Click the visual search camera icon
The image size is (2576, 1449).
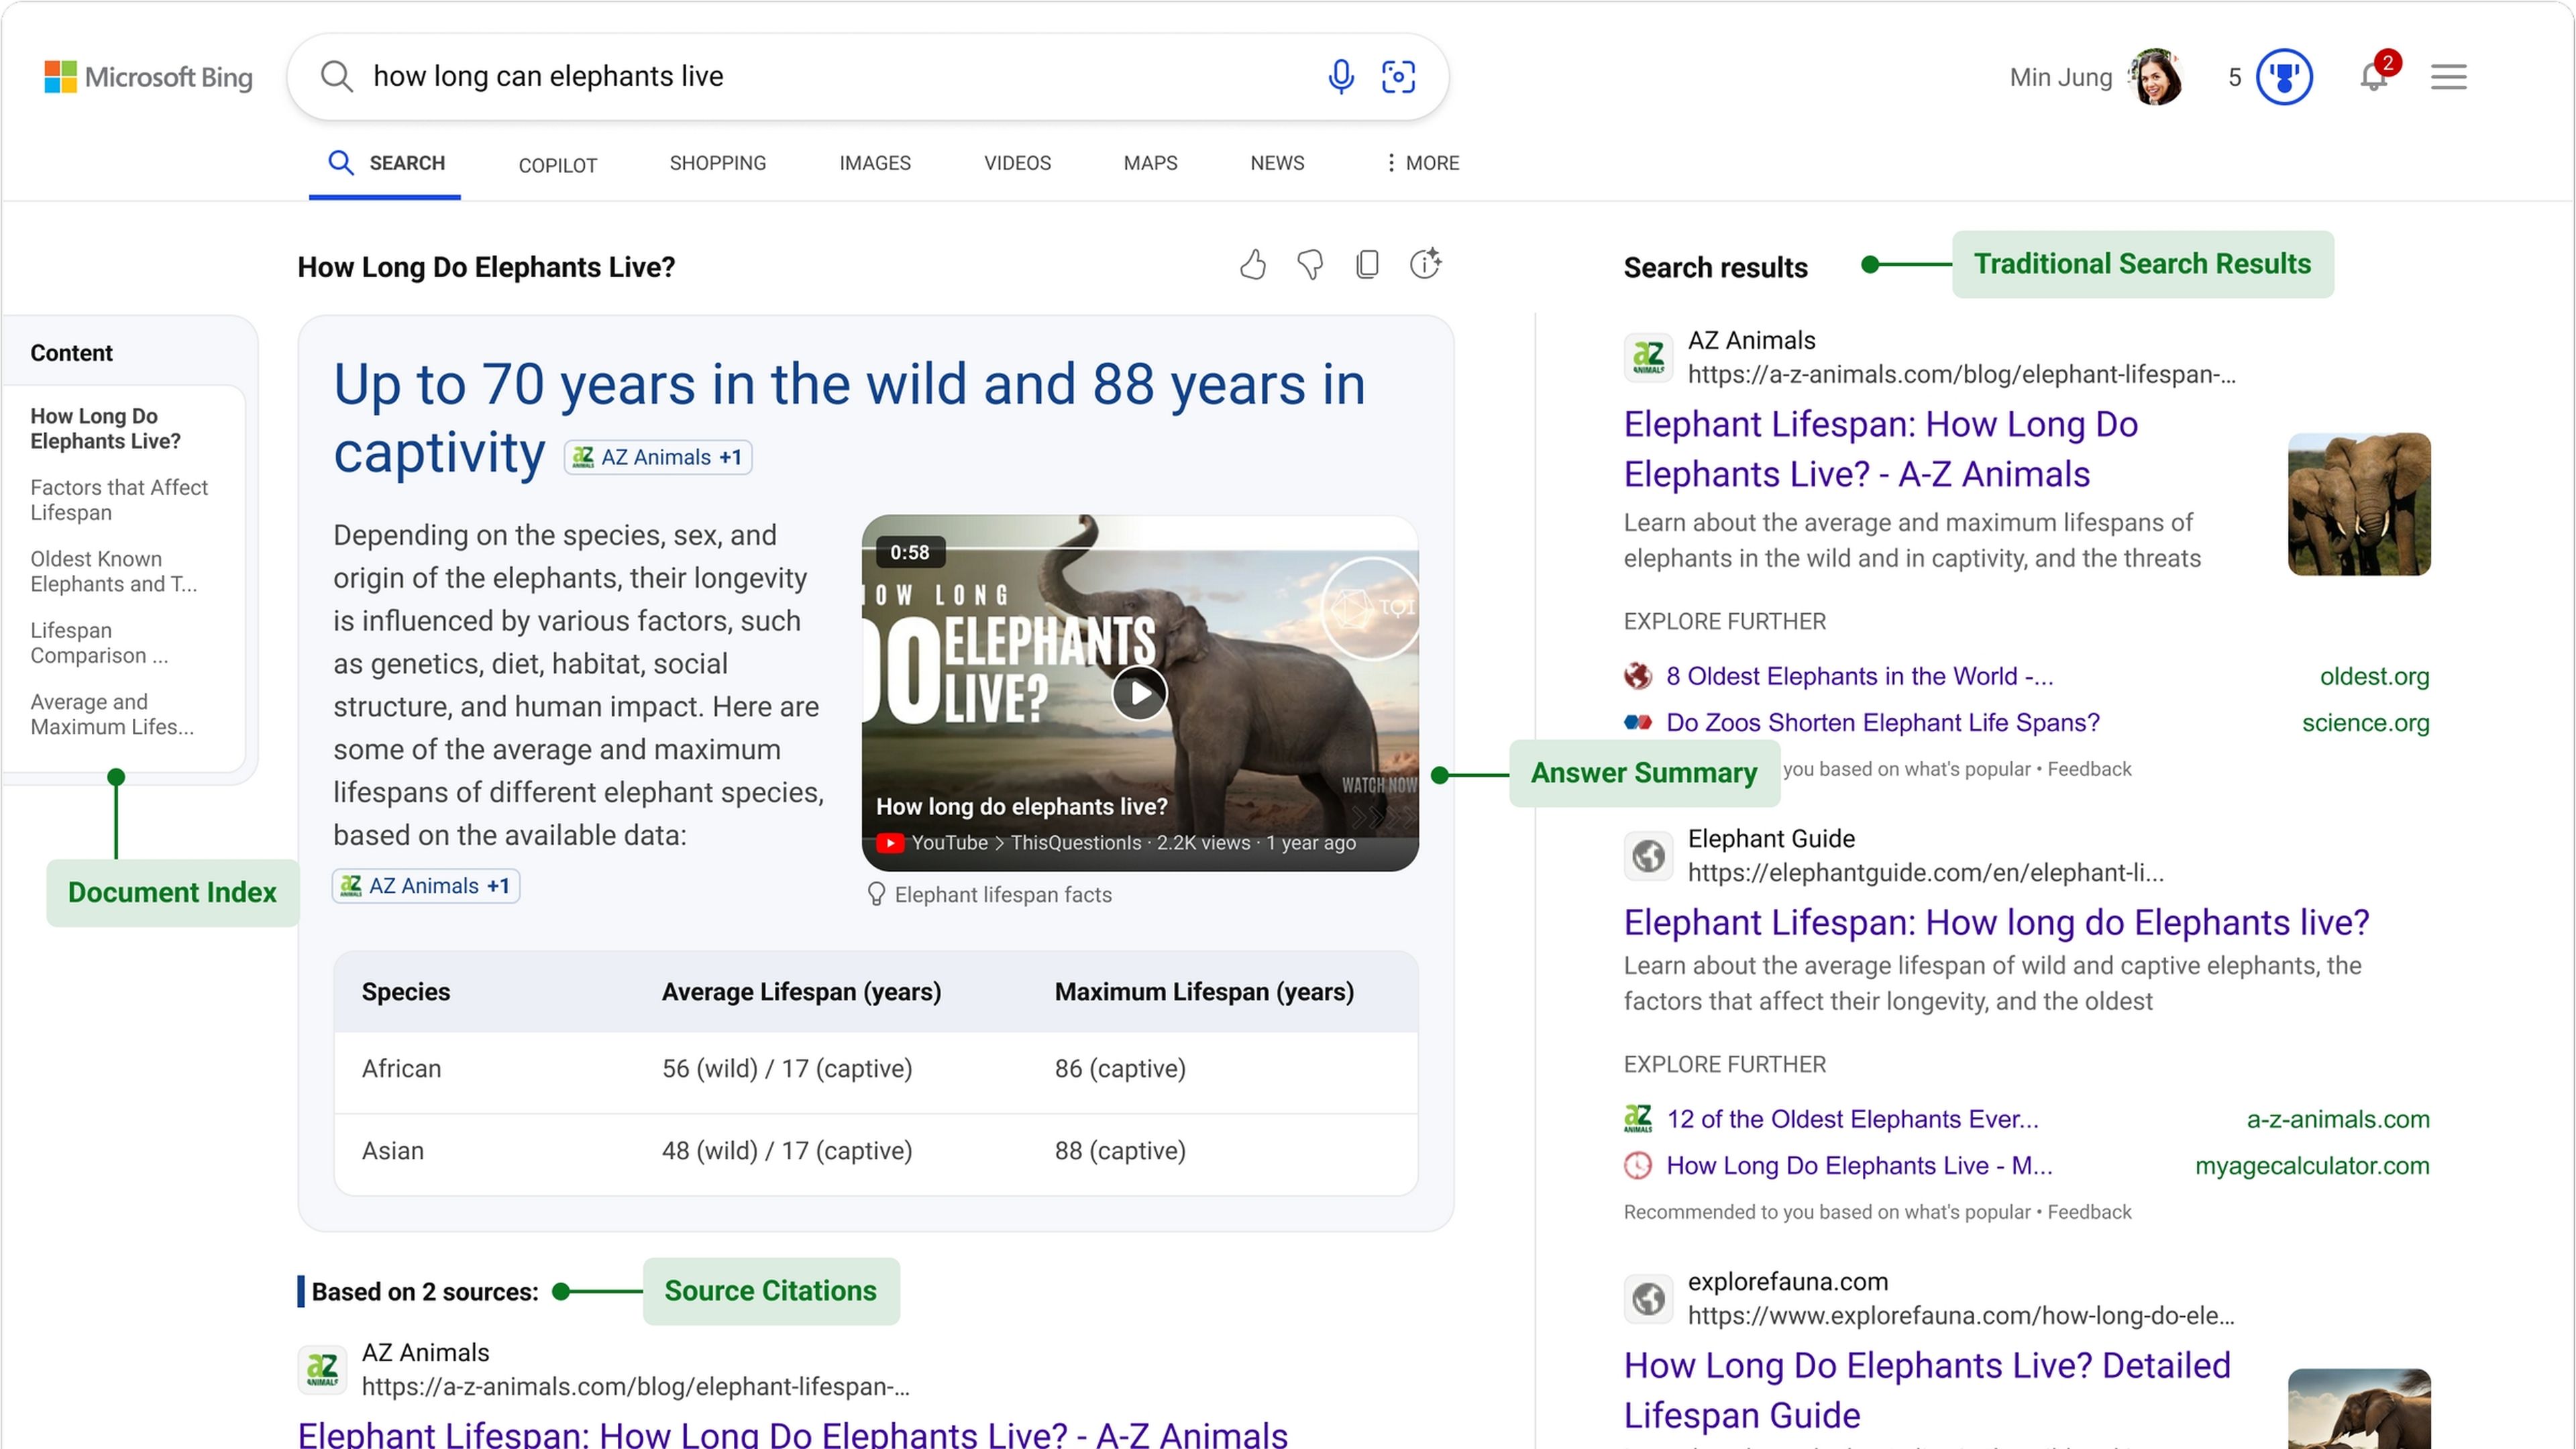coord(1399,74)
